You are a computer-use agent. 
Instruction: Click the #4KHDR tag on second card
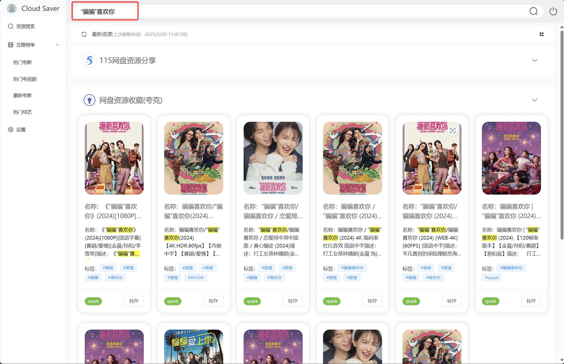(x=196, y=277)
